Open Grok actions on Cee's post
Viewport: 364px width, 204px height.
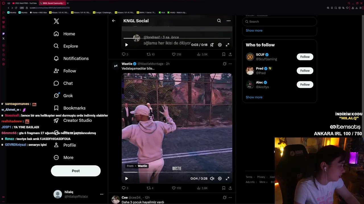click(x=224, y=197)
